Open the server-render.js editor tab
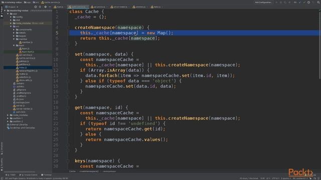 [120, 7]
